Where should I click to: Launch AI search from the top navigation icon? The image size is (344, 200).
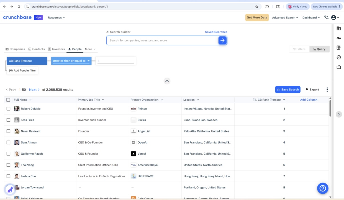(326, 17)
